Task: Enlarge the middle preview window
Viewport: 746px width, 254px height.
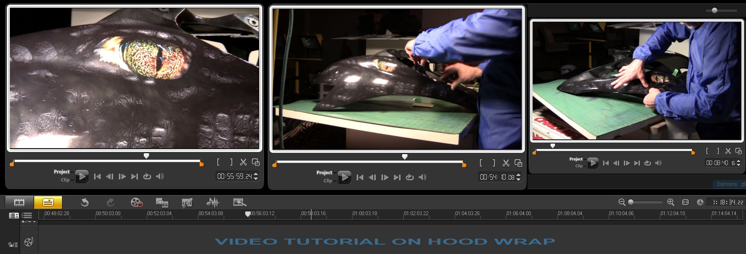Action: coord(518,163)
